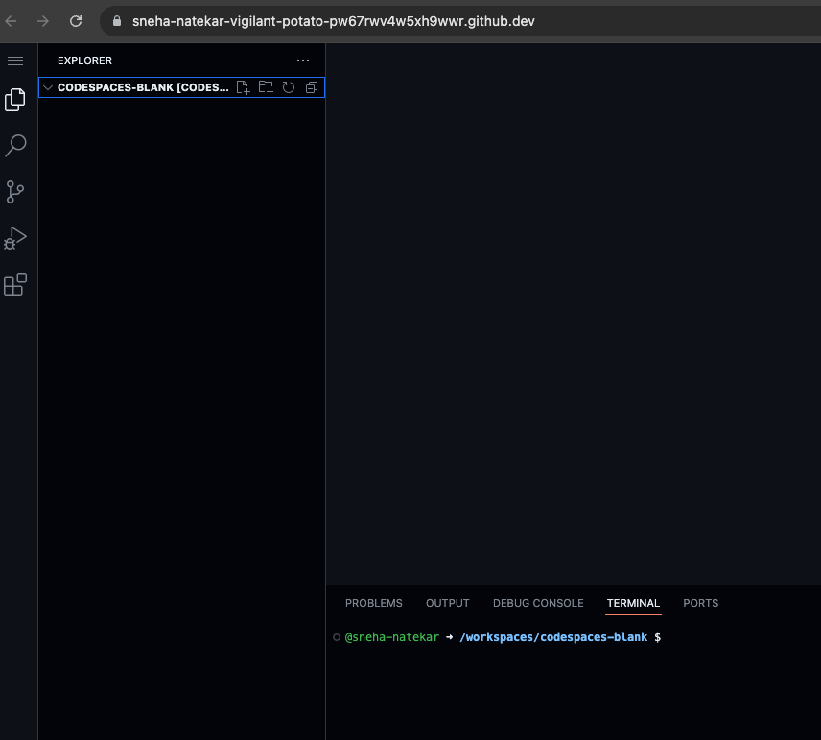Select the TERMINAL panel tab
Viewport: 821px width, 740px height.
point(633,603)
